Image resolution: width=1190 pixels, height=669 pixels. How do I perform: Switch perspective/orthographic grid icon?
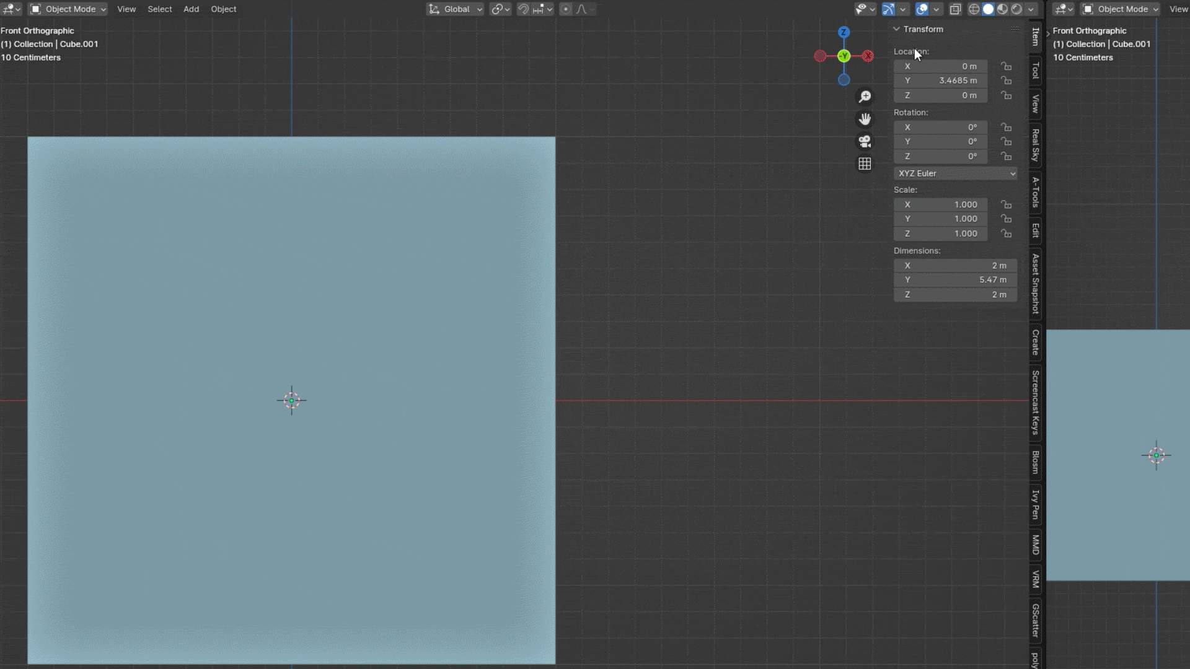865,164
